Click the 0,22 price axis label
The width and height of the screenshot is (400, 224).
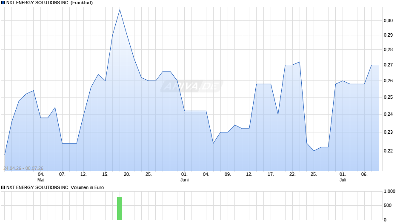[388, 151]
